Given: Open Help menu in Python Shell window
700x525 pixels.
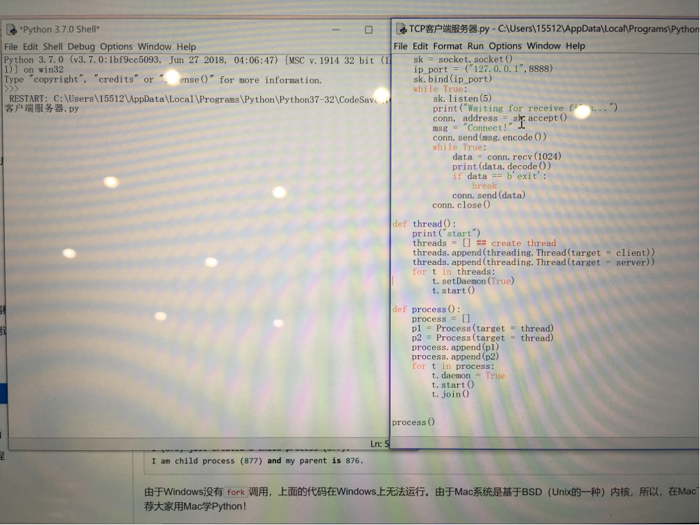Looking at the screenshot, I should pos(186,47).
